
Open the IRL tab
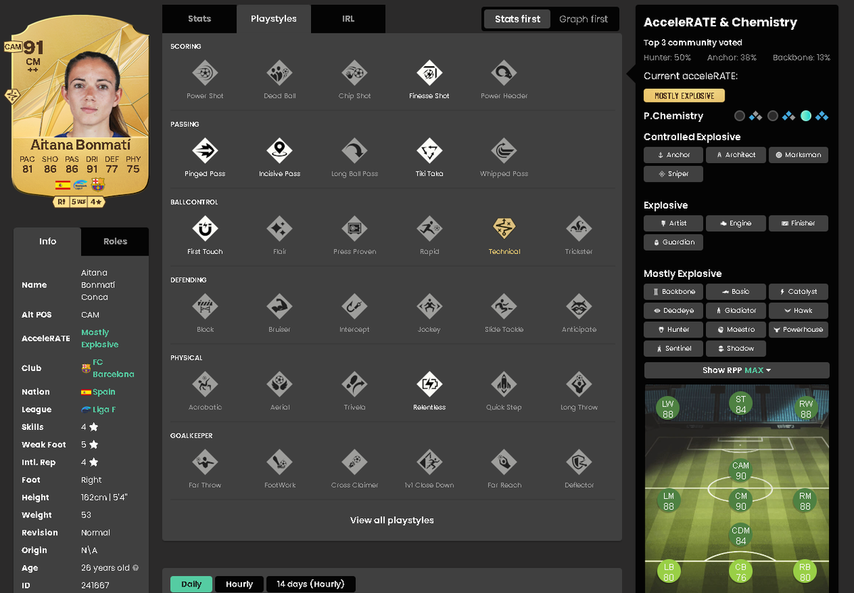pos(348,19)
